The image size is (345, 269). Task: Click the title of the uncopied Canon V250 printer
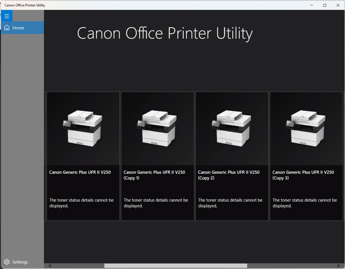[x=80, y=172]
